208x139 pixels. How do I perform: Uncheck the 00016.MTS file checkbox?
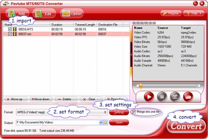(x=10, y=29)
